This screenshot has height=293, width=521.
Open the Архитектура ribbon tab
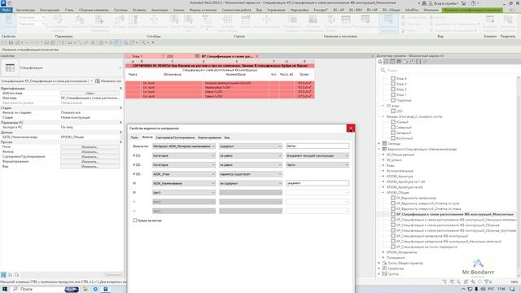25,10
